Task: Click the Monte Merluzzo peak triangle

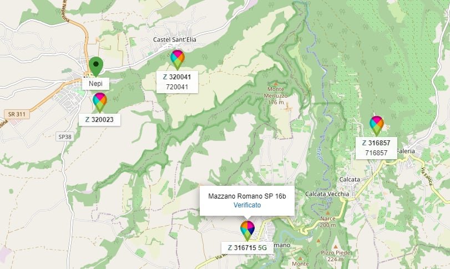Action: coord(276,84)
